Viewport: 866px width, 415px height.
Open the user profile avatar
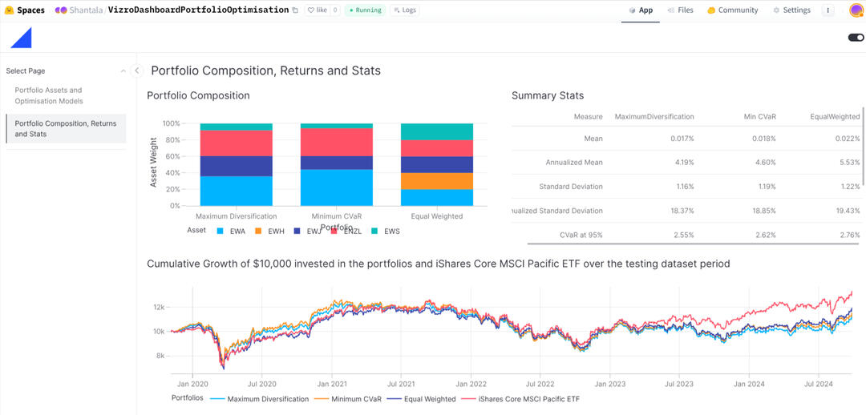tap(856, 10)
